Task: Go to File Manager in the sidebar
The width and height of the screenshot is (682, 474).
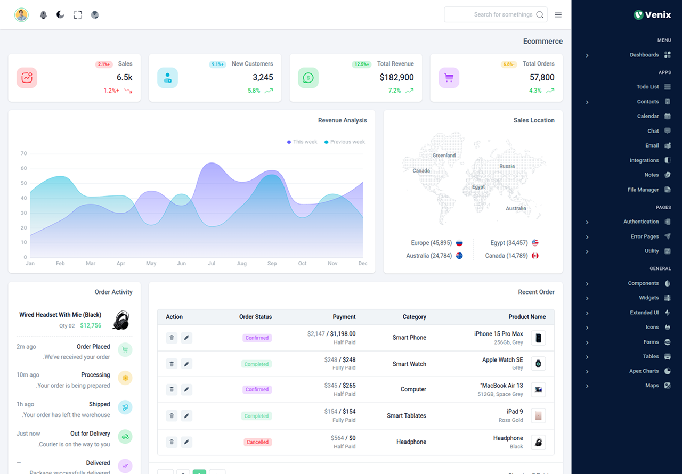Action: pos(643,190)
